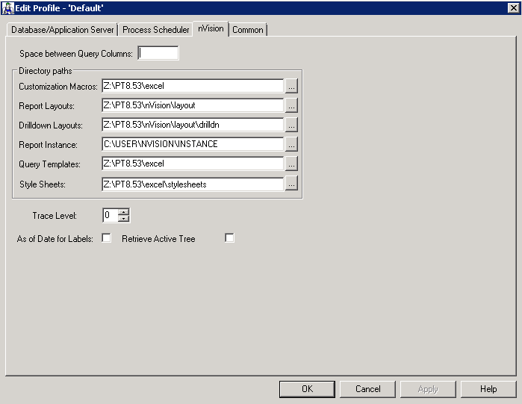Click the Query Templates path field

pos(193,164)
